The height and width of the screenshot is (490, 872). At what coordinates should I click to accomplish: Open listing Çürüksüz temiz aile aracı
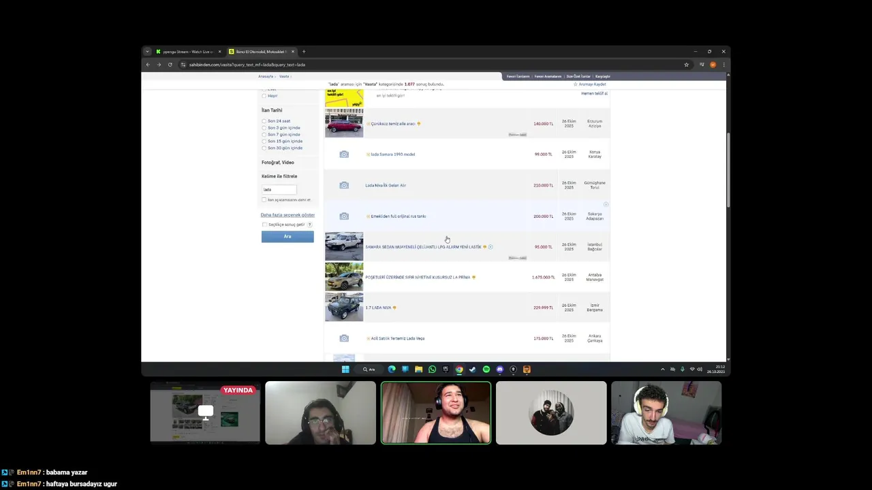click(393, 124)
